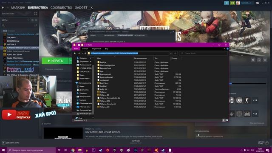Click the Windows taskbar search box
Screen dimensions: 272x153
pyautogui.click(x=31, y=150)
